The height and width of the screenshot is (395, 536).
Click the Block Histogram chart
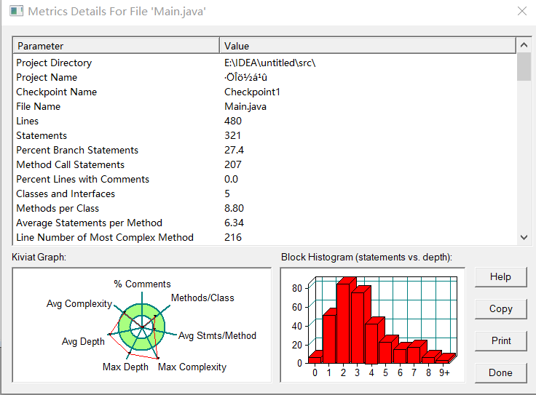point(373,325)
